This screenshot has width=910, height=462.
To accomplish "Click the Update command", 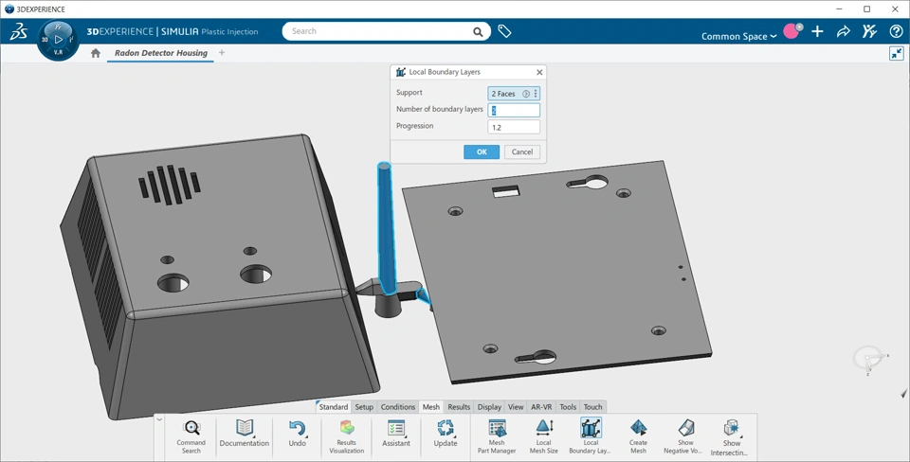I will click(446, 434).
